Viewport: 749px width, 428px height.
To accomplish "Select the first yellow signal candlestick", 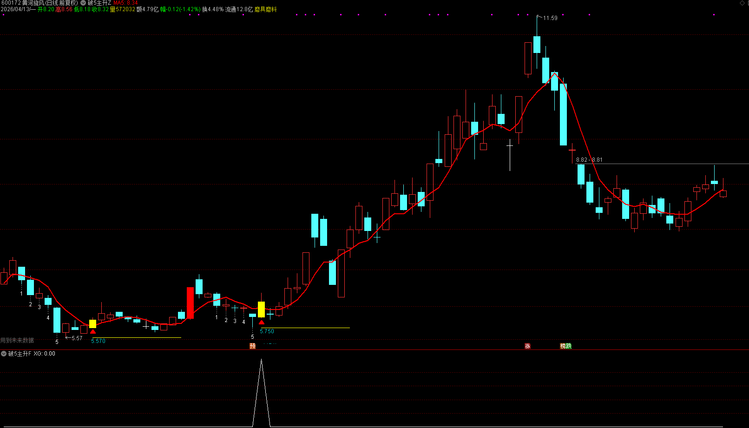I will click(93, 323).
